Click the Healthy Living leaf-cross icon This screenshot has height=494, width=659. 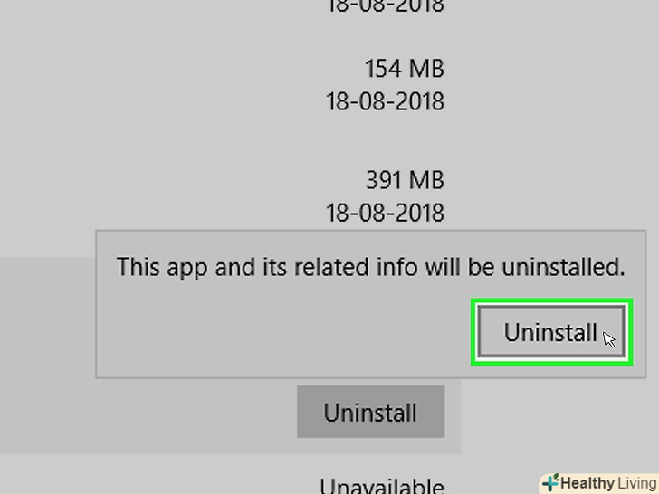point(550,483)
